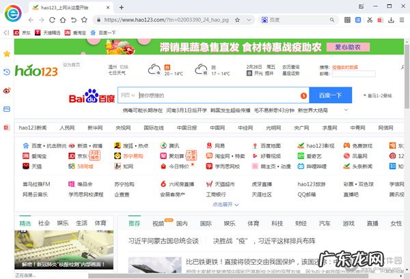Click the 邮箱 input field

(x=354, y=74)
